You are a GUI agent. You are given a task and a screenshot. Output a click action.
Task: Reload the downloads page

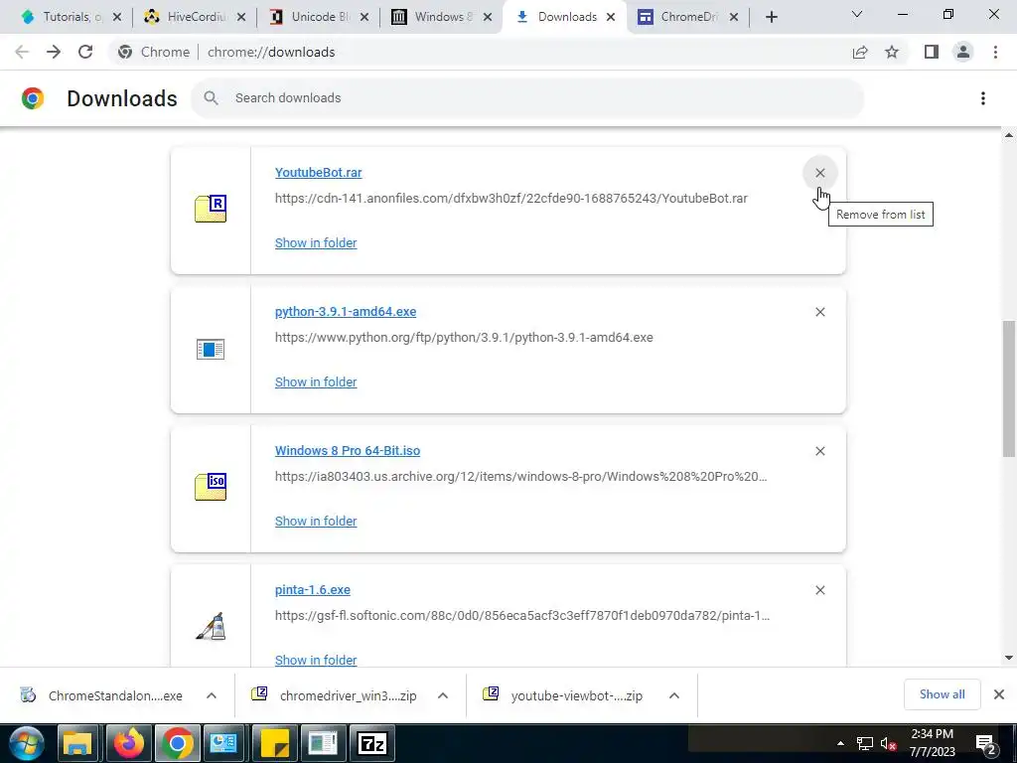coord(85,52)
